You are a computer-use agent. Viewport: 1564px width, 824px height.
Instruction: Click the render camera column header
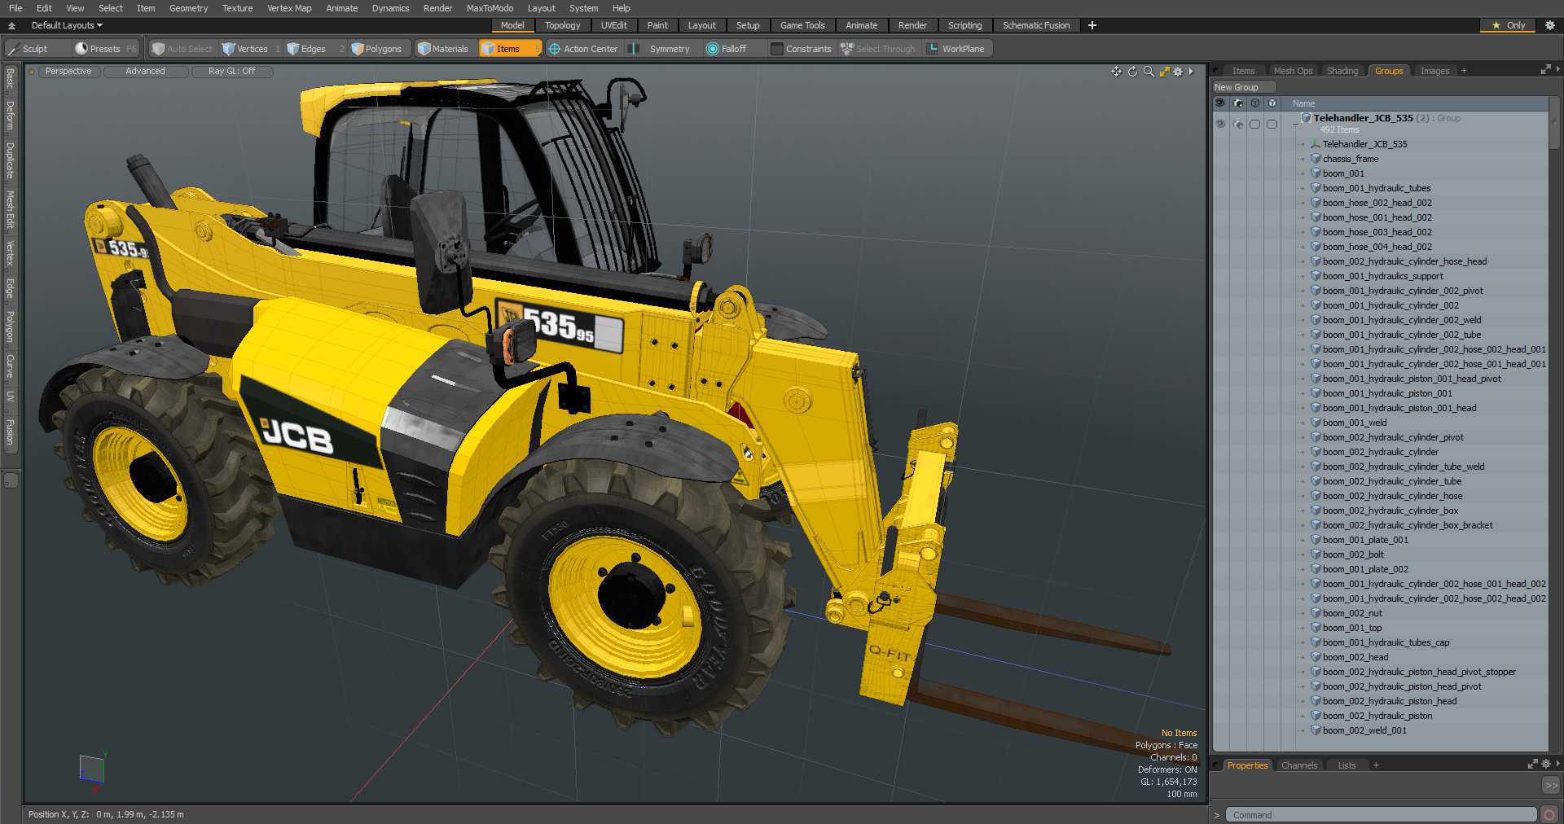click(1238, 103)
